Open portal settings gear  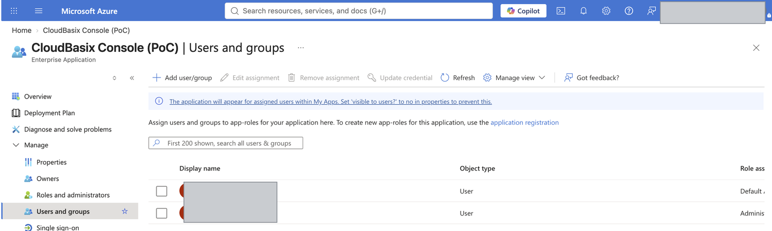(606, 11)
